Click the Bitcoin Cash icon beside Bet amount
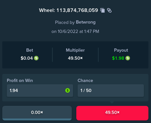Viewport: 151px width, 123px height. pyautogui.click(x=36, y=58)
